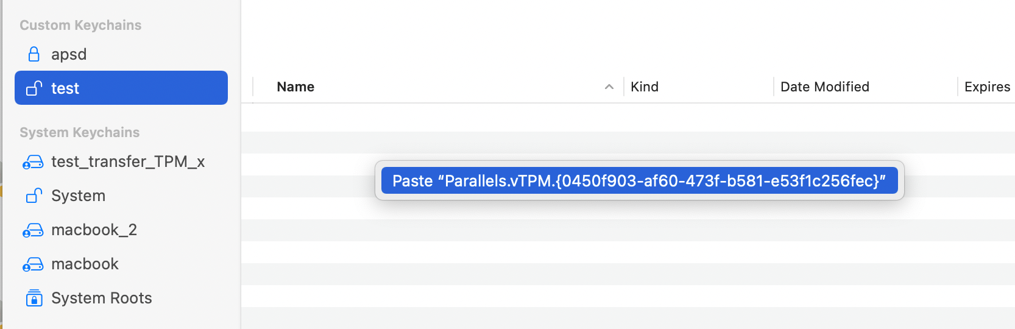
Task: Collapse the Custom Keychains section header
Action: coord(80,25)
